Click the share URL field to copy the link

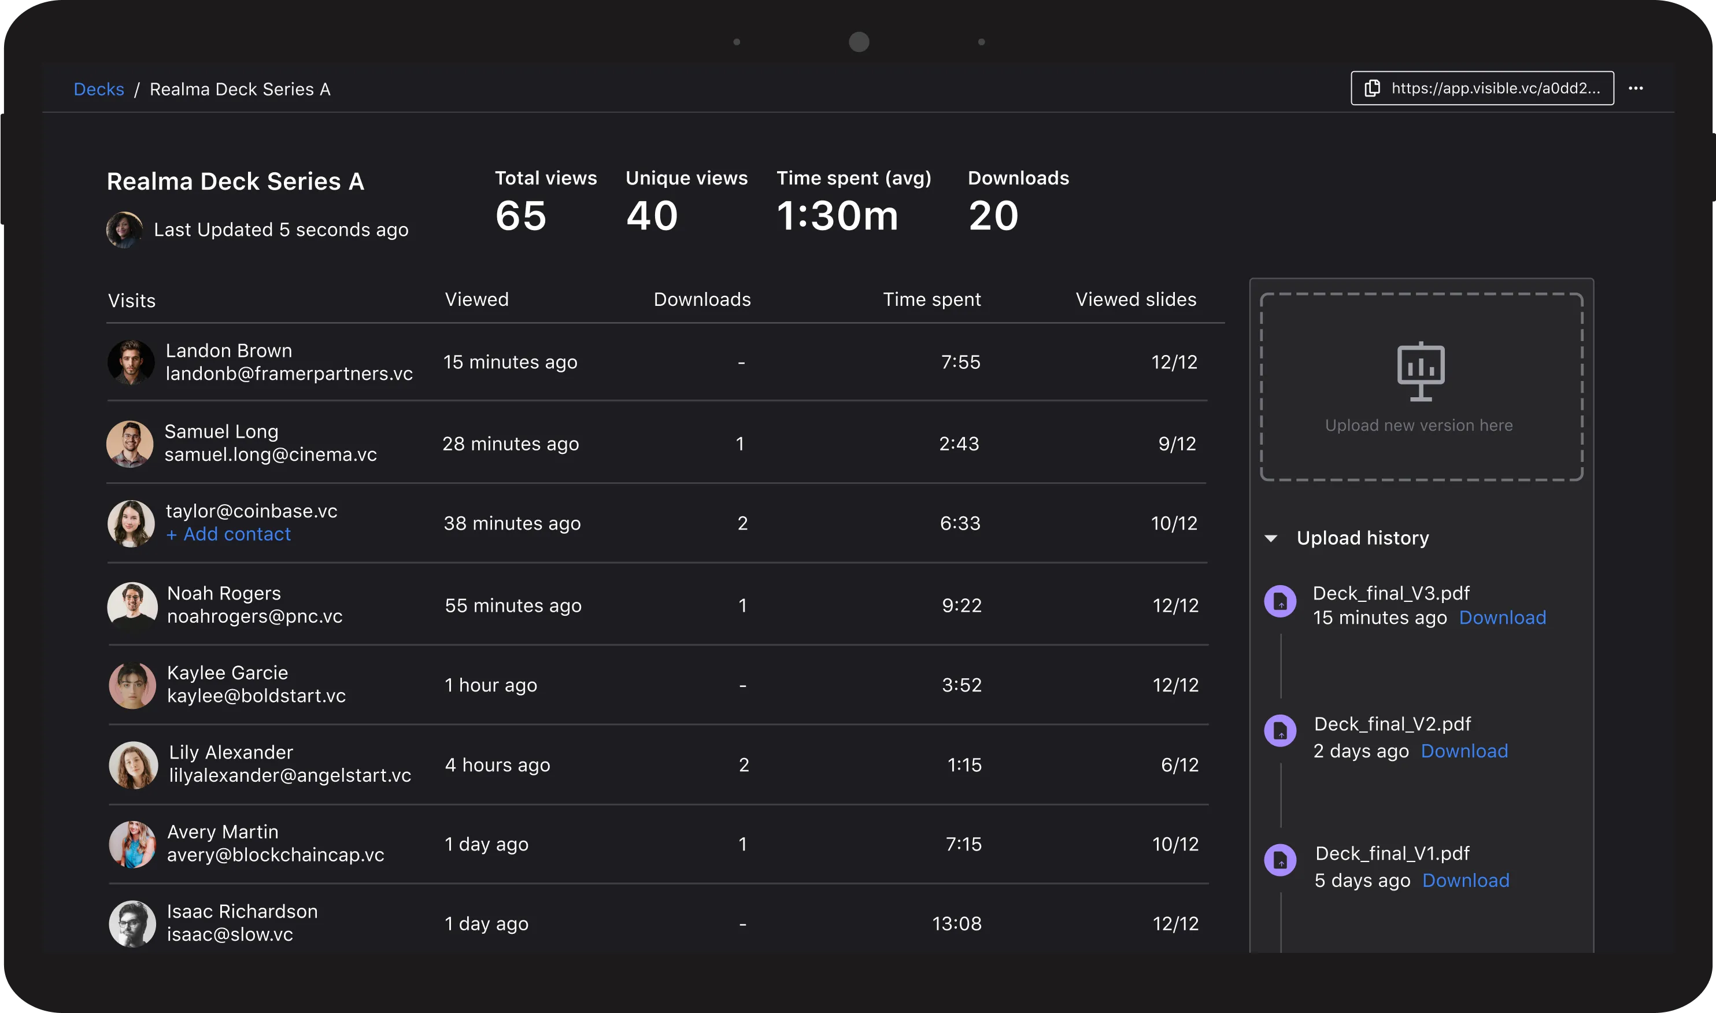(x=1495, y=88)
